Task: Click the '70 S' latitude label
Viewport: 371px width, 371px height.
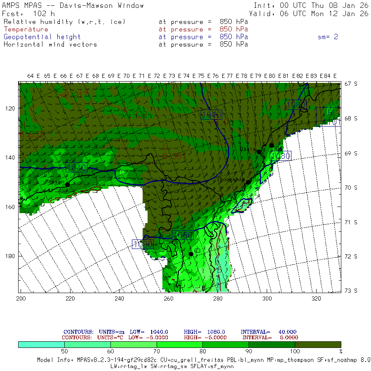Action: [x=351, y=188]
